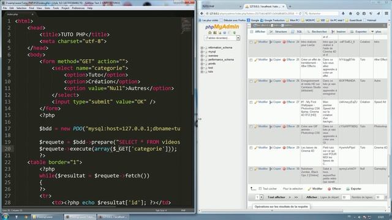Expand test database node

coord(202,68)
